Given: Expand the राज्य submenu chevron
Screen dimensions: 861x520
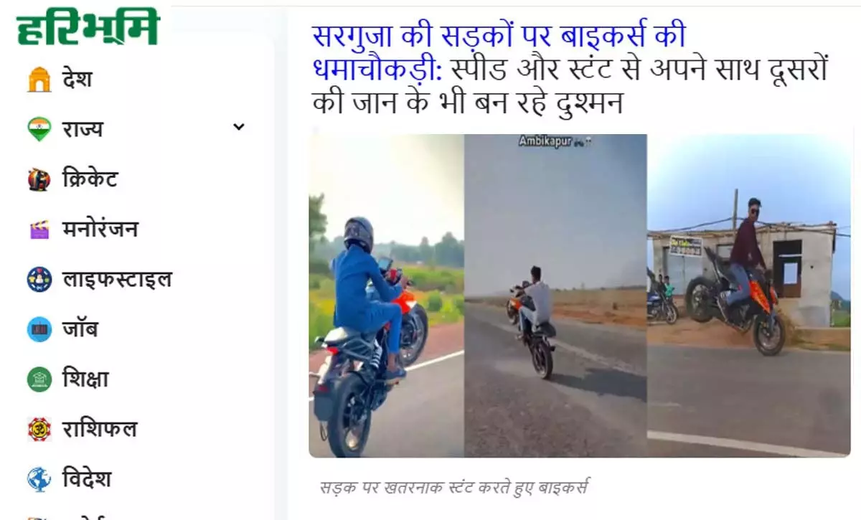Looking at the screenshot, I should (x=239, y=128).
